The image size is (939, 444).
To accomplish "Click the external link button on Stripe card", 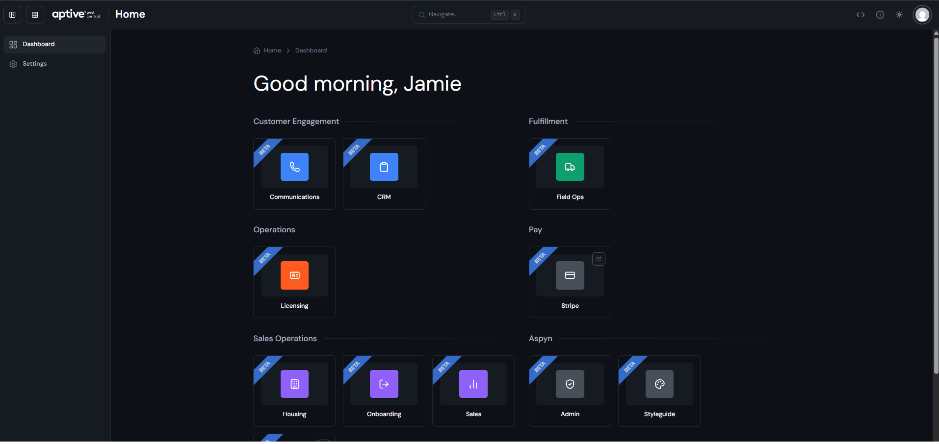I will [598, 259].
